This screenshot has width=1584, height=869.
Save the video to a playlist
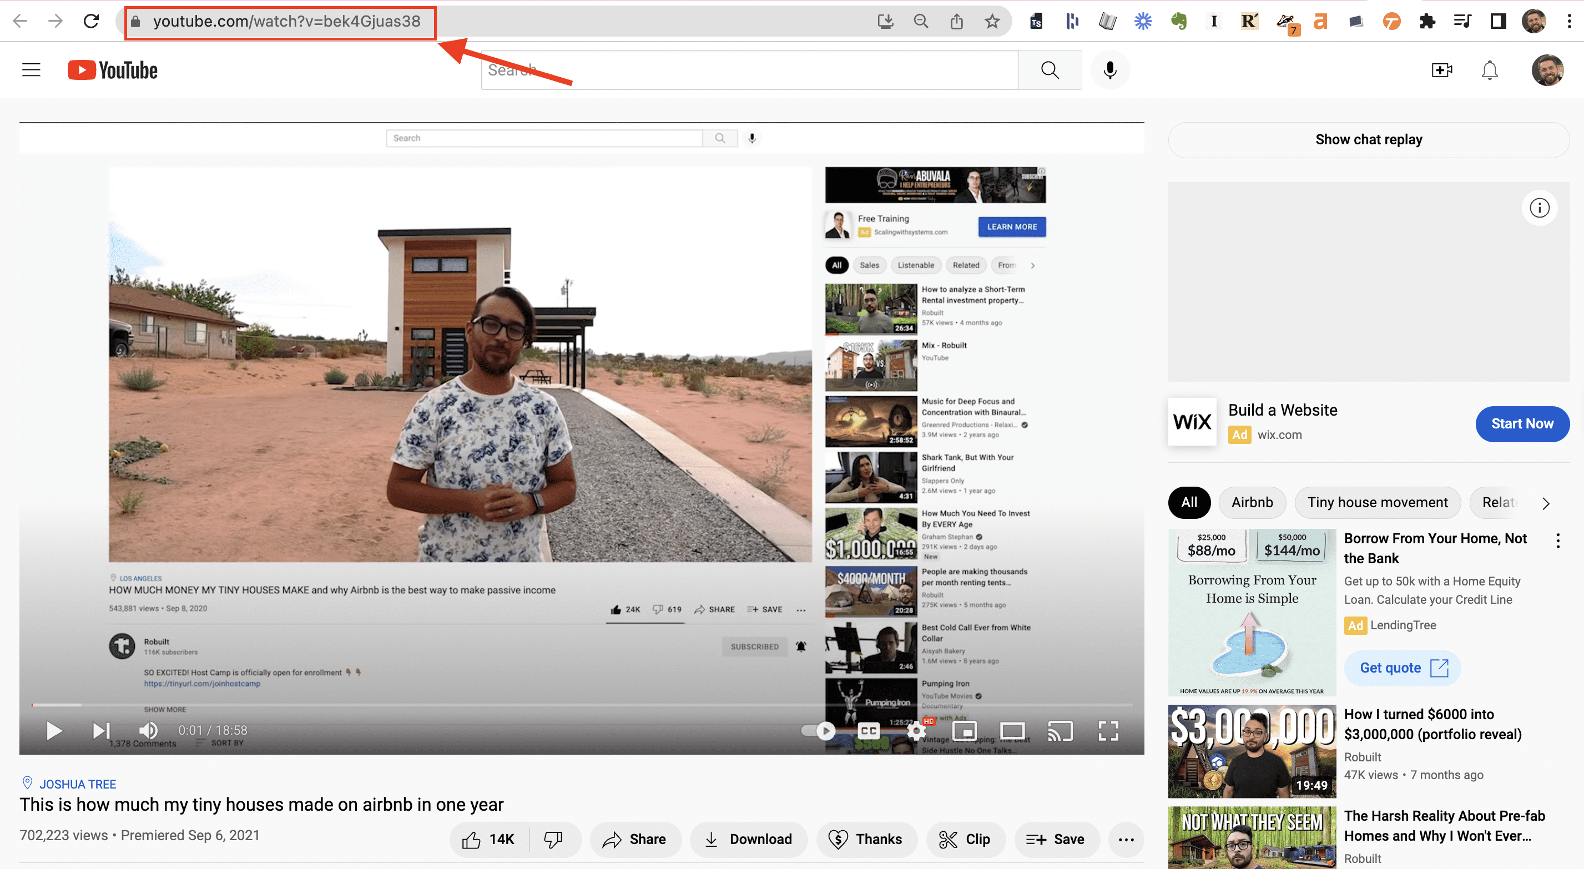1056,840
